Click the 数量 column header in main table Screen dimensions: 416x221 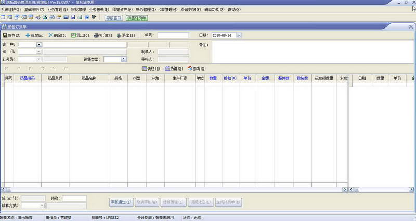[x=213, y=78]
